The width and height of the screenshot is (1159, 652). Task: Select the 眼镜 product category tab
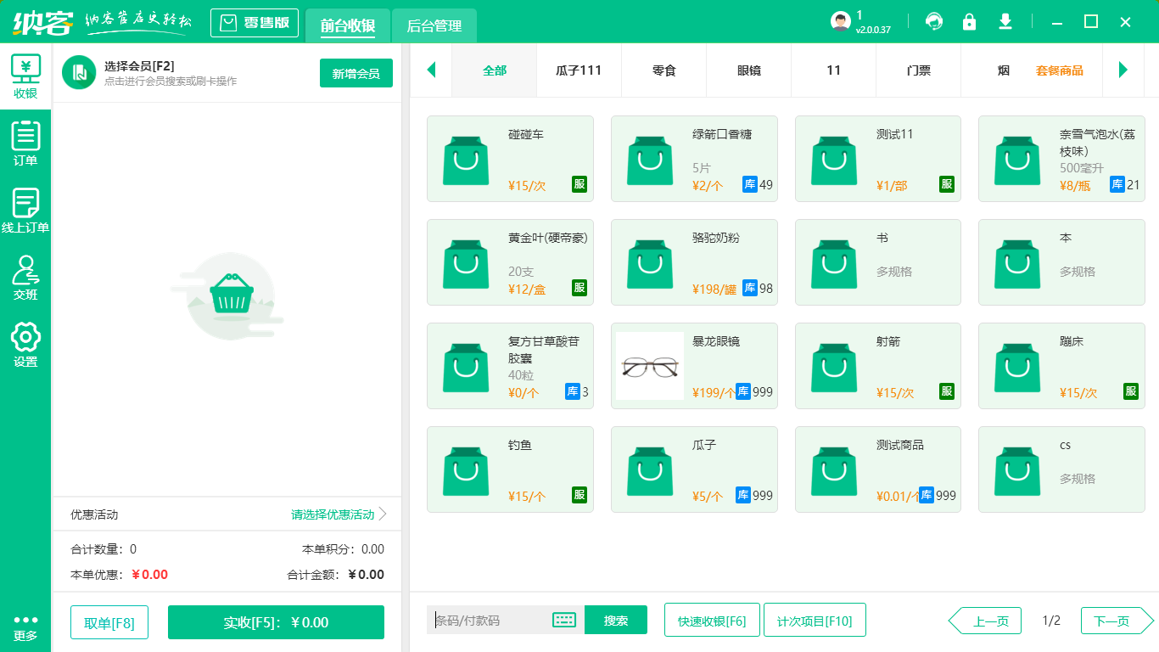(748, 70)
